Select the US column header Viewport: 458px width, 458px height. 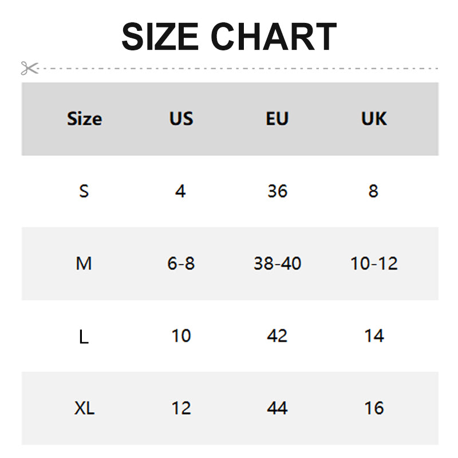click(x=181, y=119)
